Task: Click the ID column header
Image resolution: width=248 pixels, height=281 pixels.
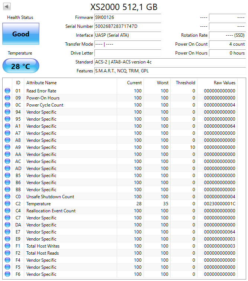Action: click(x=18, y=83)
